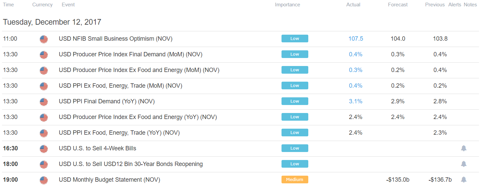Click the Medium importance badge
480x190 pixels.
click(x=295, y=180)
